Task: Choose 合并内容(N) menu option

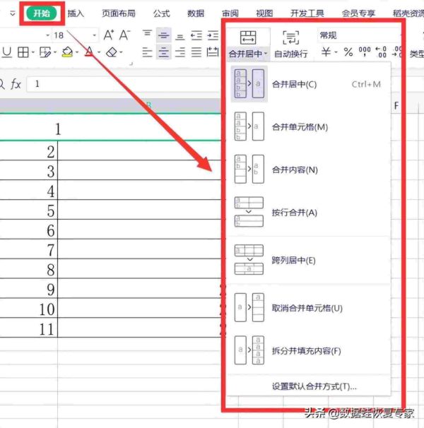Action: point(308,170)
